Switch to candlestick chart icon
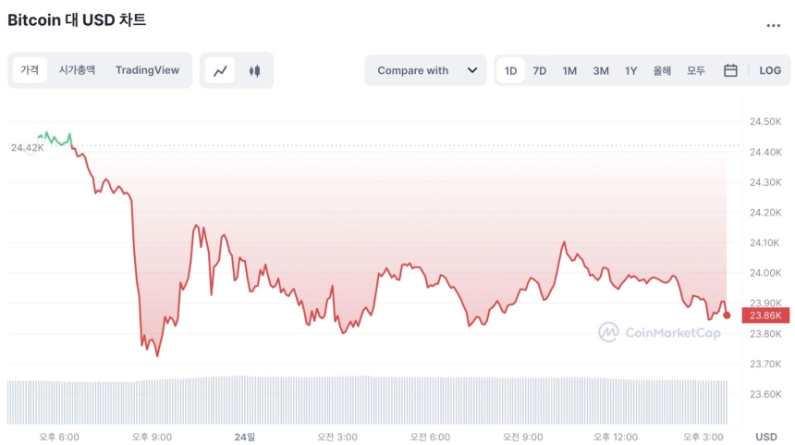The image size is (795, 445). point(254,70)
